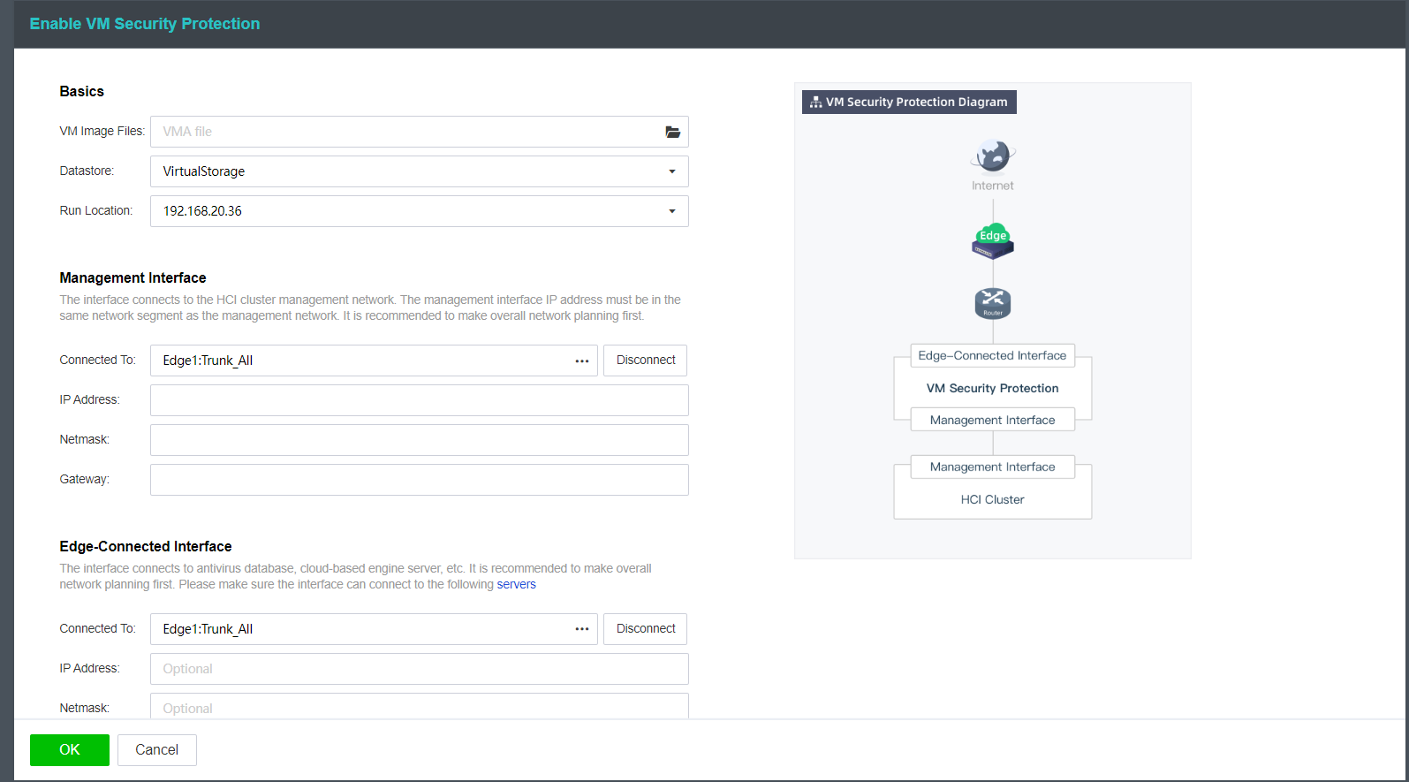Cancel the VM Security Protection dialog

point(156,750)
